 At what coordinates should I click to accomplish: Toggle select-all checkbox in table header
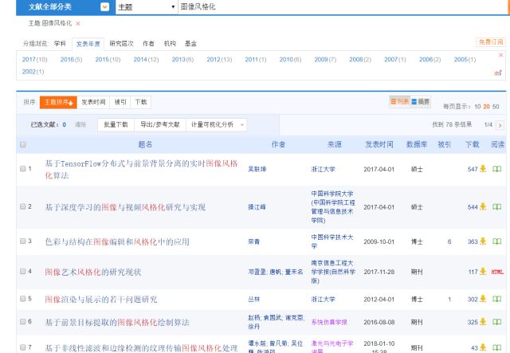[23, 144]
